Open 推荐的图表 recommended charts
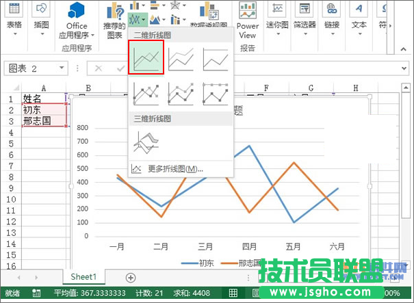This screenshot has width=414, height=303. pyautogui.click(x=114, y=21)
